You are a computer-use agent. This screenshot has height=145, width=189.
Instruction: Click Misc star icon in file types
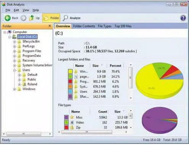coord(72,117)
